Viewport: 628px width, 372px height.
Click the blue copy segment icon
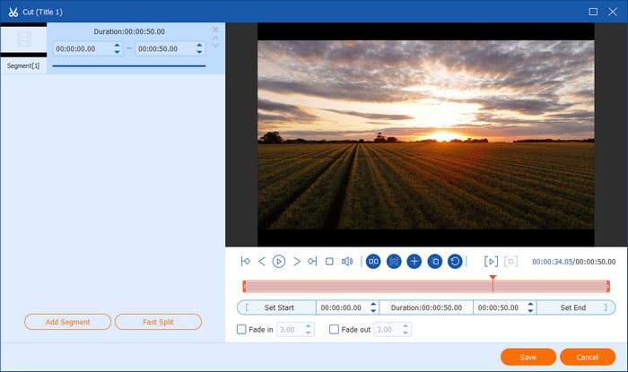coord(435,262)
